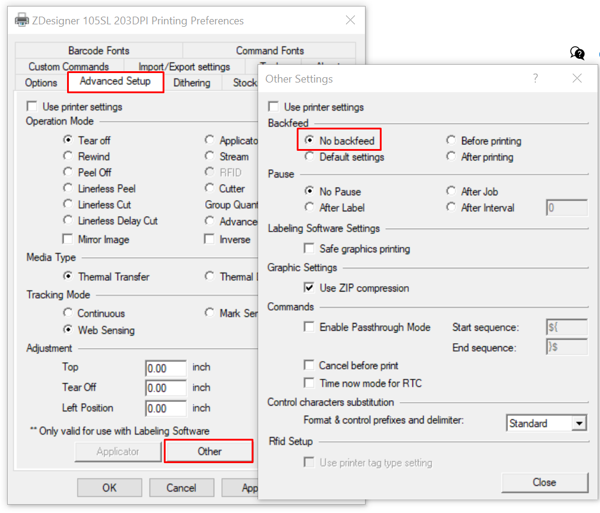Image resolution: width=600 pixels, height=513 pixels.
Task: Select Peel Off operation mode
Action: [68, 172]
